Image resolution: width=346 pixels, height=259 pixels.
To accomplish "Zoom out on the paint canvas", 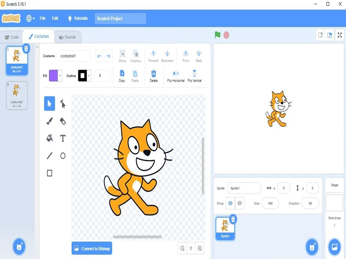I will coord(182,249).
